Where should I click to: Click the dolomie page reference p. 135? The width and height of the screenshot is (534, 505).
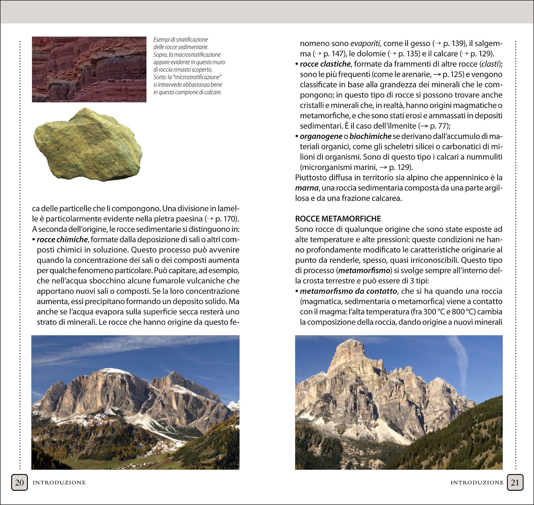click(x=408, y=54)
